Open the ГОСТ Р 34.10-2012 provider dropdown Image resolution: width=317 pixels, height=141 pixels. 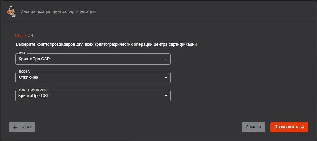click(93, 96)
